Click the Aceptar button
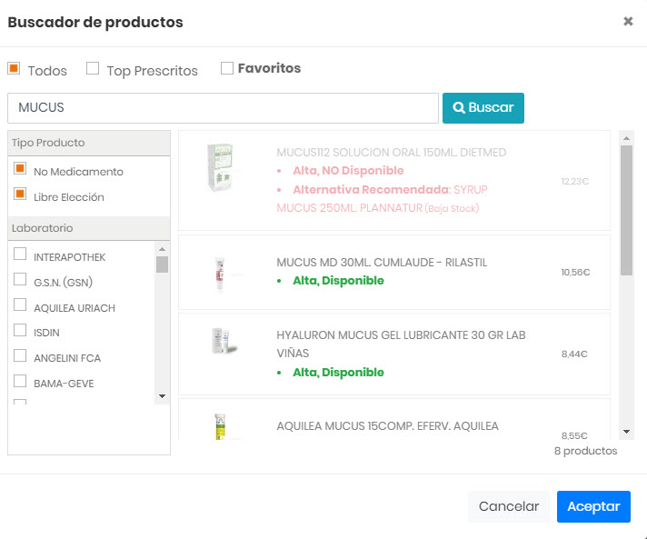This screenshot has height=539, width=647. click(x=593, y=506)
